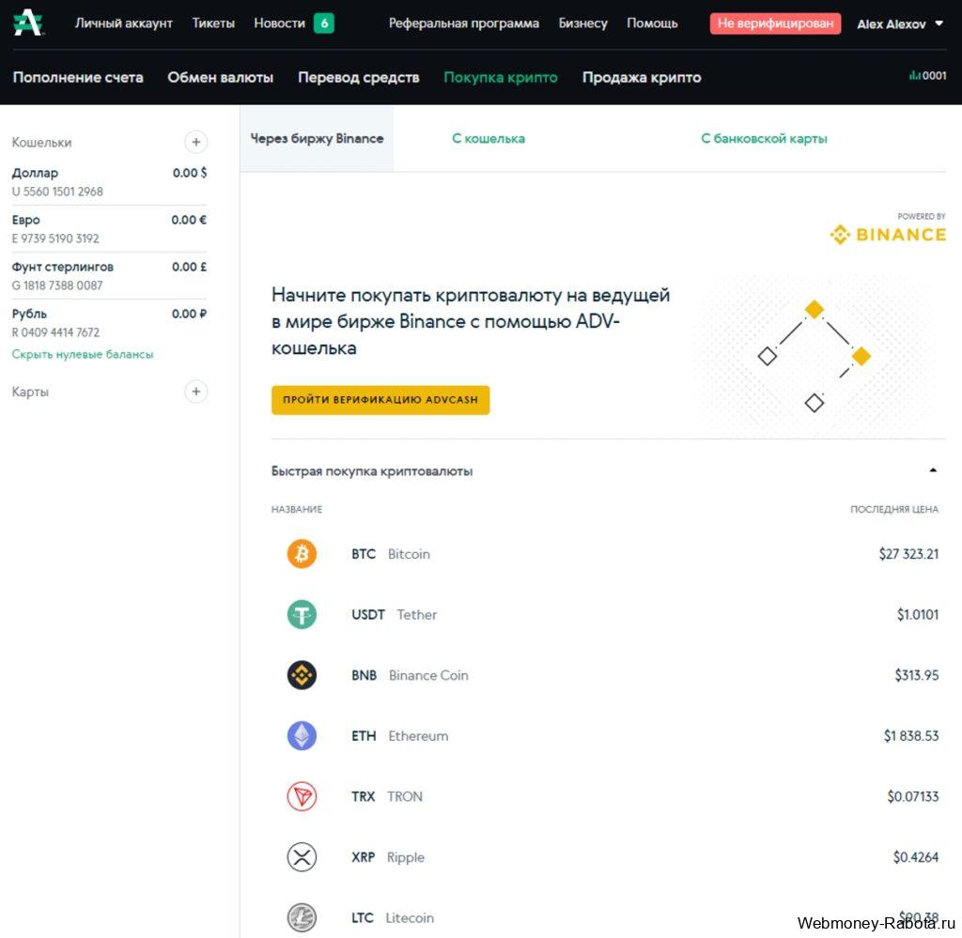Click the Tether coin icon
The image size is (962, 938).
point(302,614)
